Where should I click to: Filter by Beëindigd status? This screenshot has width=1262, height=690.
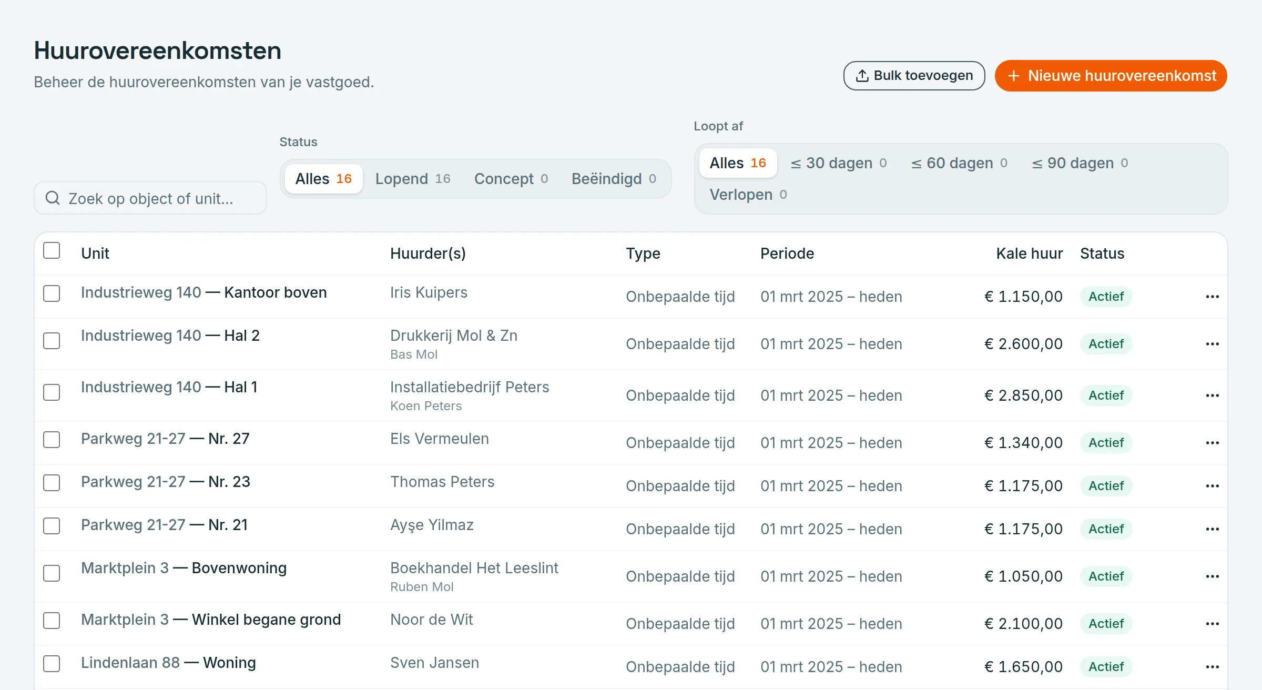(x=614, y=179)
